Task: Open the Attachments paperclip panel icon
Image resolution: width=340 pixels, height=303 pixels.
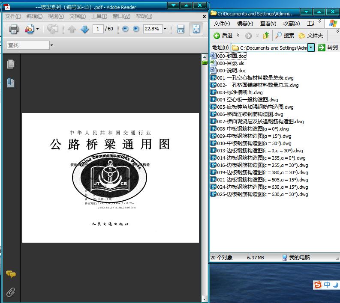Action: (x=11, y=292)
